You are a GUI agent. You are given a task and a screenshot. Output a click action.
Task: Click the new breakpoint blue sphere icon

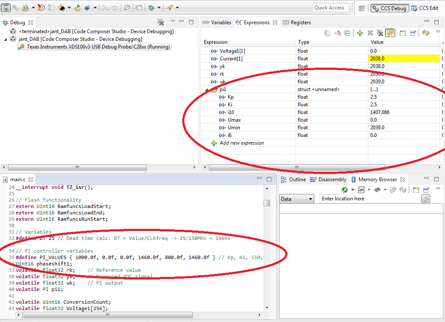(87, 8)
